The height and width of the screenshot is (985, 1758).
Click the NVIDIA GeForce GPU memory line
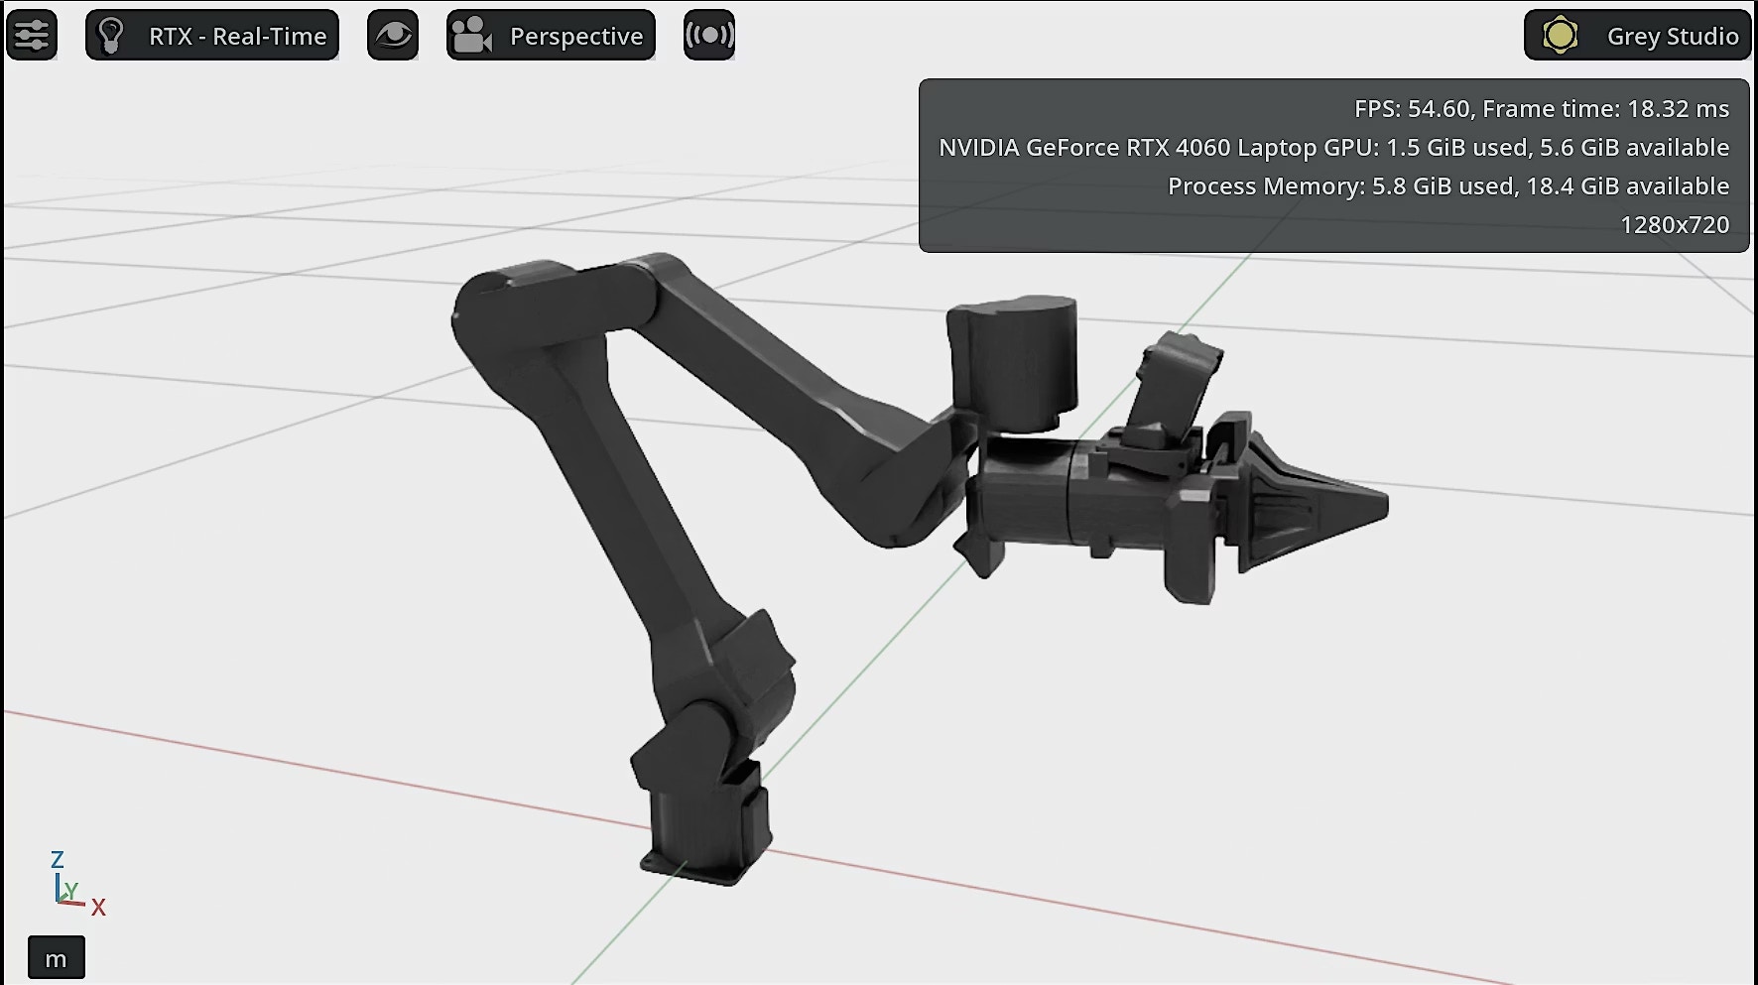coord(1333,148)
